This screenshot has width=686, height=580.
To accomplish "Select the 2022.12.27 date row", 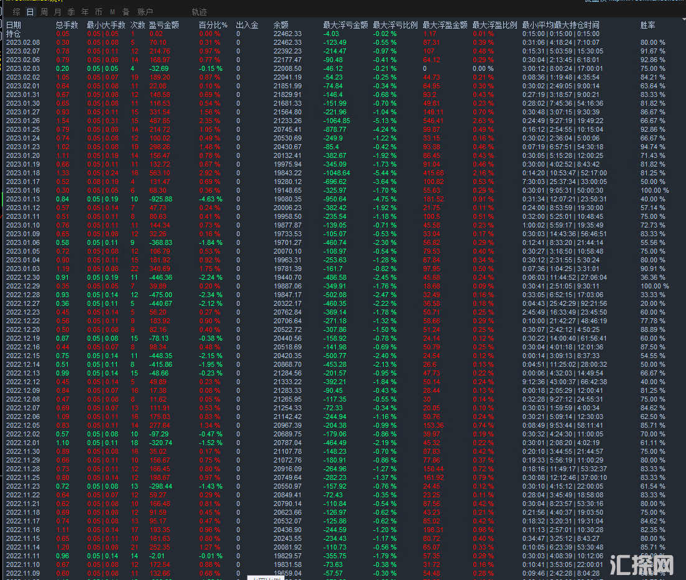I will pos(23,303).
